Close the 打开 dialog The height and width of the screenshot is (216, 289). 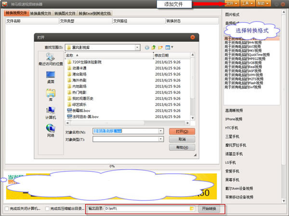point(193,38)
